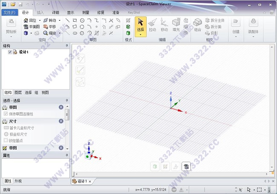Select the Spline sketch tool
The image size is (277, 194).
(x=96, y=20)
